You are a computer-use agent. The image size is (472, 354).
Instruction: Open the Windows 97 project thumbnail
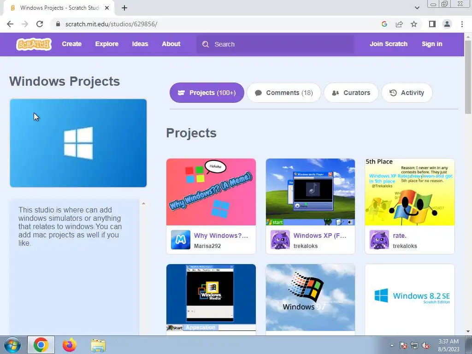pos(310,297)
